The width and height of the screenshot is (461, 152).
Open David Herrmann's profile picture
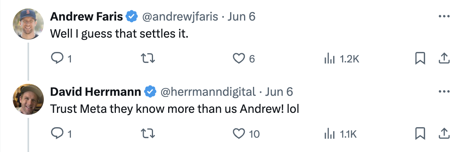[28, 99]
